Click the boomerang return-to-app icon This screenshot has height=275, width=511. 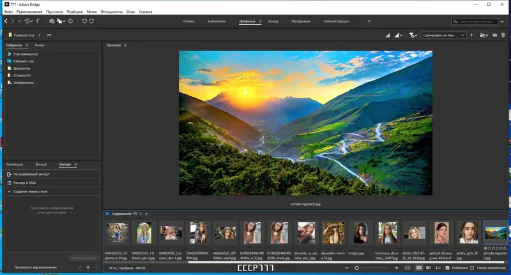coord(38,21)
